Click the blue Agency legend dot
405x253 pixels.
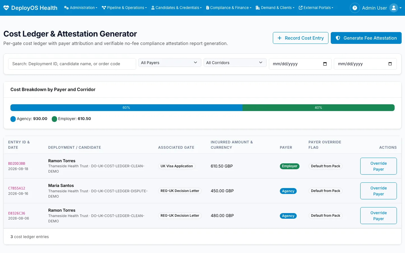pyautogui.click(x=13, y=119)
